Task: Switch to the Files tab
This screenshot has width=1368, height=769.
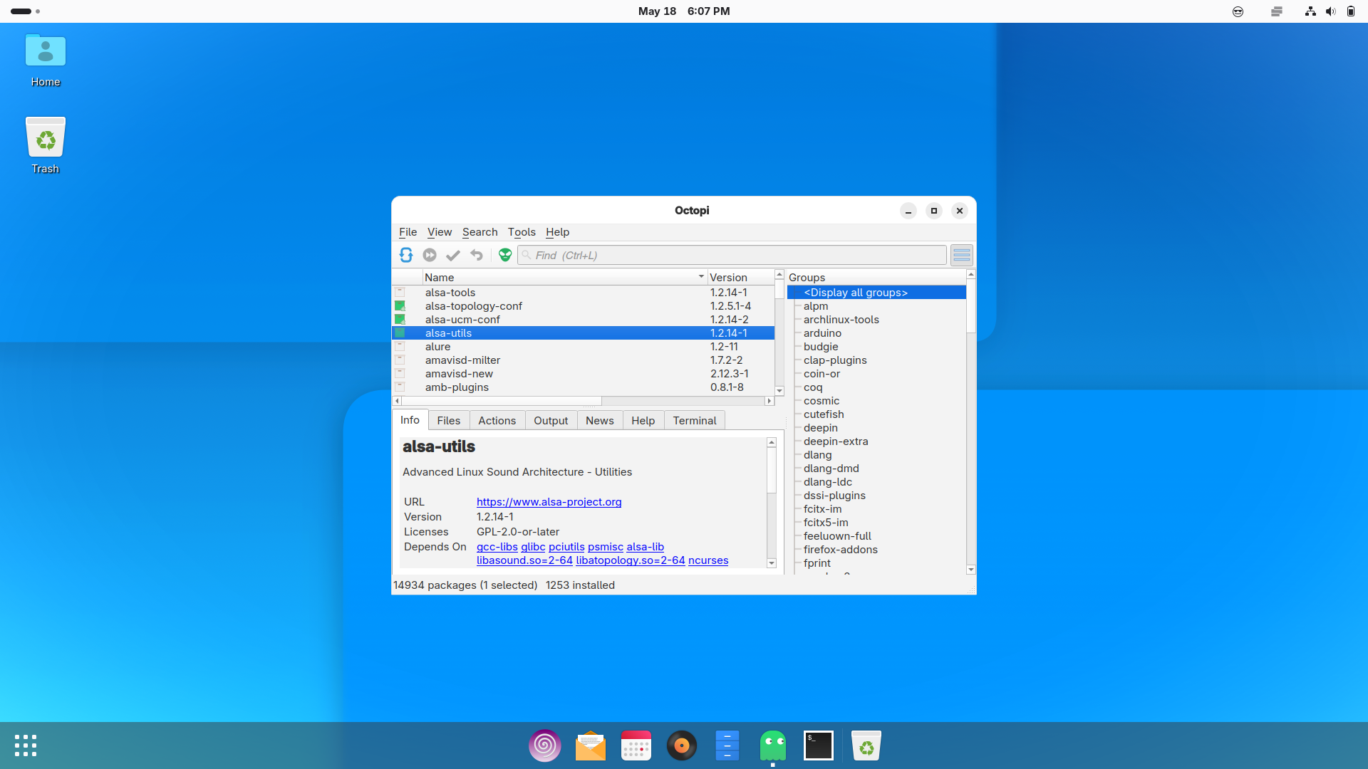Action: pyautogui.click(x=449, y=421)
